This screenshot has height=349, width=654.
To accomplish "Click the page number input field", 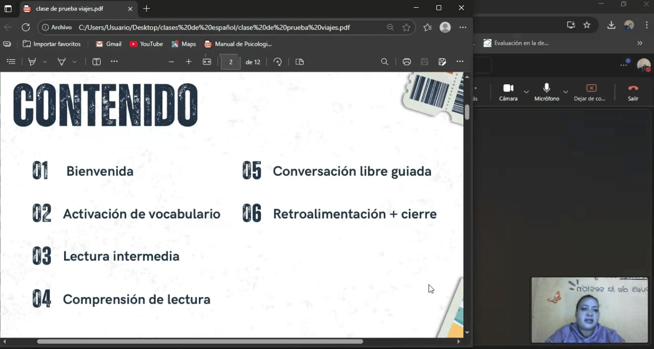I will click(231, 62).
